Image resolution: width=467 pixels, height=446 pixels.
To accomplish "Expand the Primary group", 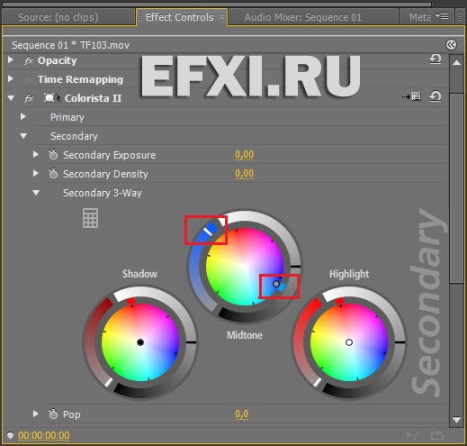I will 23,116.
